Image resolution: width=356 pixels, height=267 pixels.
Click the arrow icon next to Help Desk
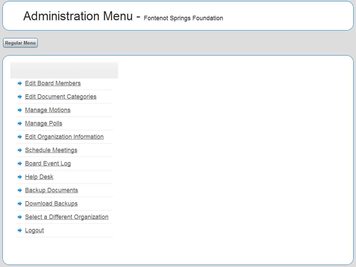pyautogui.click(x=20, y=177)
